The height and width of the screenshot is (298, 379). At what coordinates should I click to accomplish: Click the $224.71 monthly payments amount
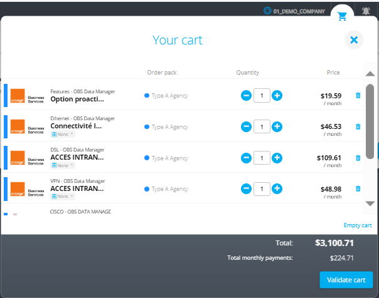(x=341, y=258)
